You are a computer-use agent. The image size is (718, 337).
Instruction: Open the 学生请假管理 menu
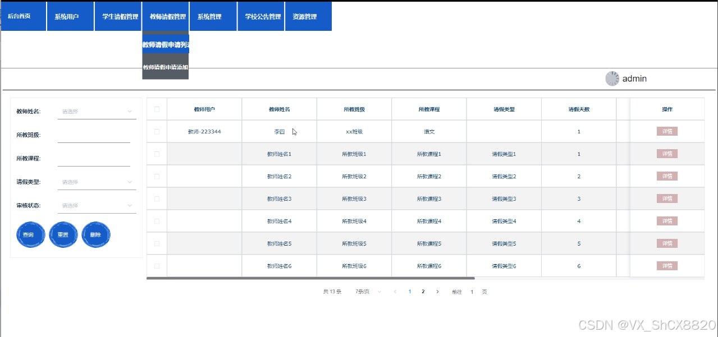[118, 16]
